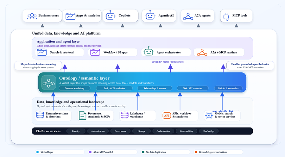This screenshot has height=157, width=285.
Task: Click the orange Grounded, governed actions legend dot
Action: point(196,152)
